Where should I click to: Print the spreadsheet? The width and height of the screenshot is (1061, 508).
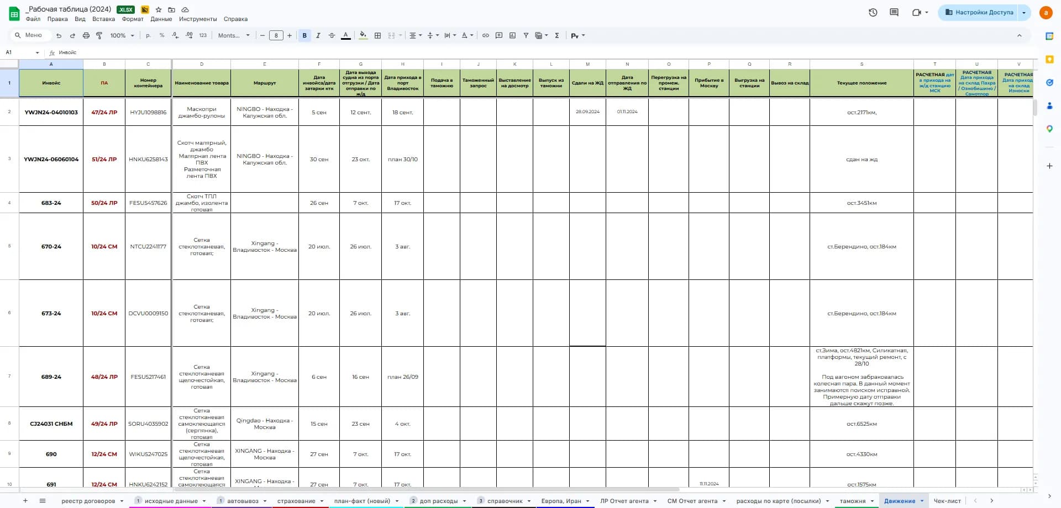(86, 35)
